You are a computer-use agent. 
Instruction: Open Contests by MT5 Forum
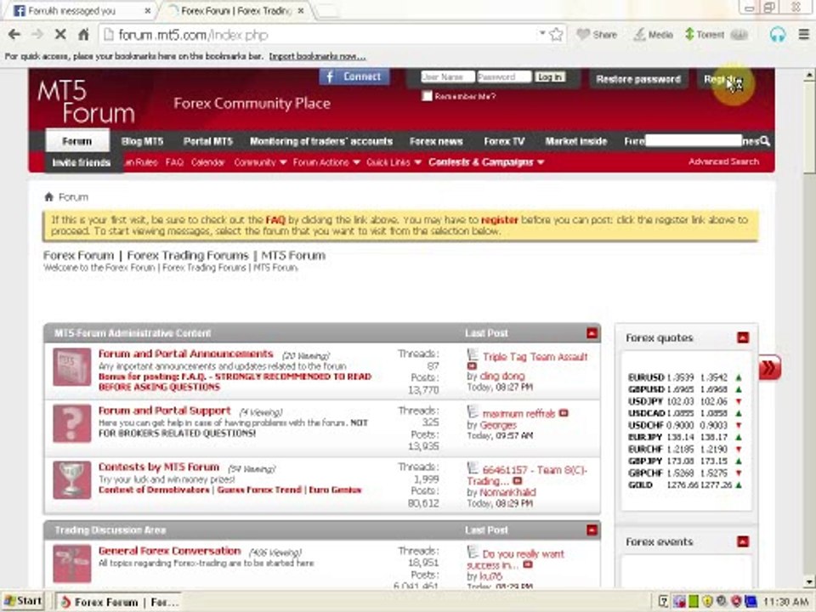159,467
